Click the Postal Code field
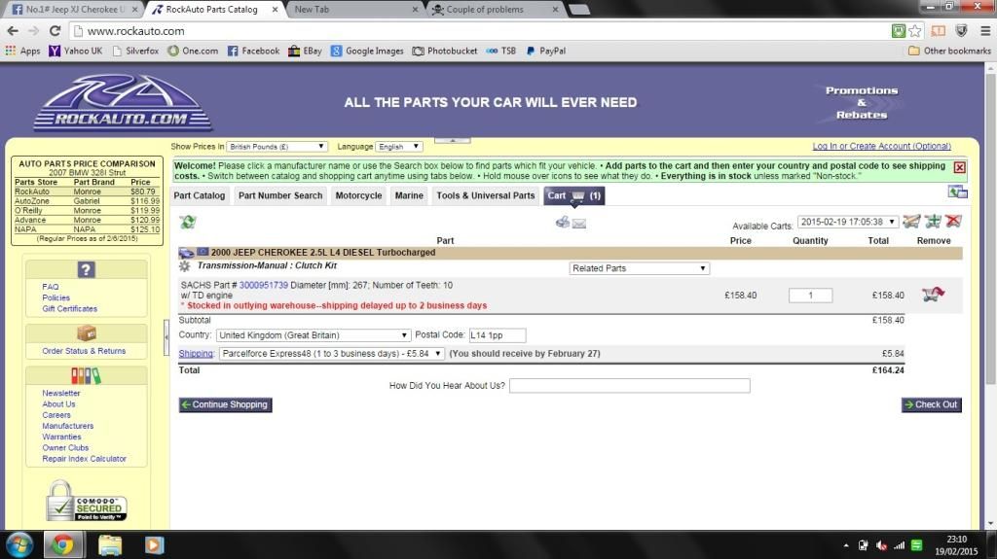The height and width of the screenshot is (559, 997). [498, 334]
